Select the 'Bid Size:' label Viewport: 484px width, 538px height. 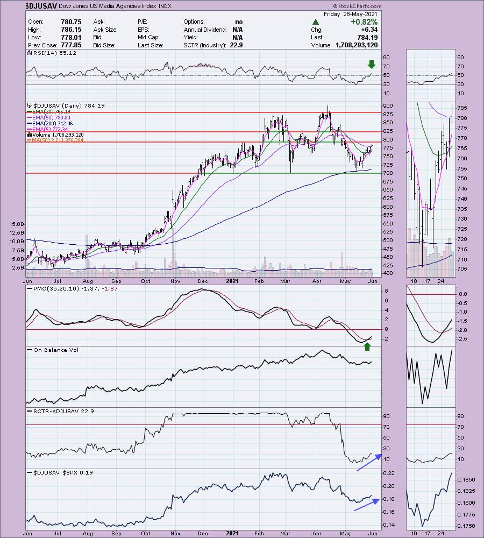coord(104,45)
